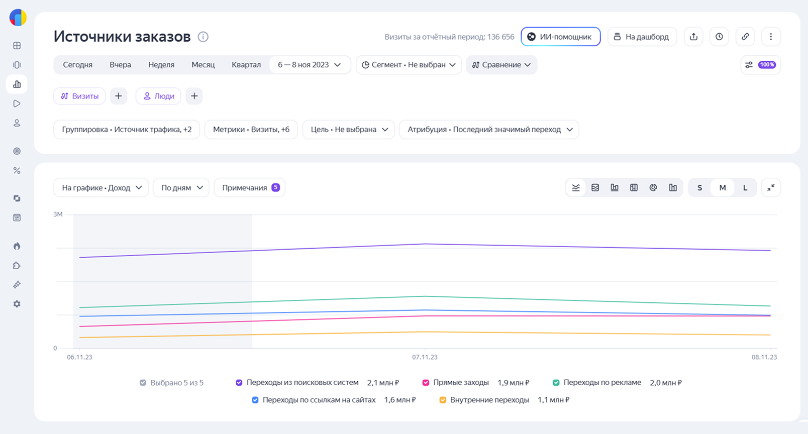Viewport: 808px width, 434px height.
Task: Open the three-dot more options menu
Action: [771, 37]
